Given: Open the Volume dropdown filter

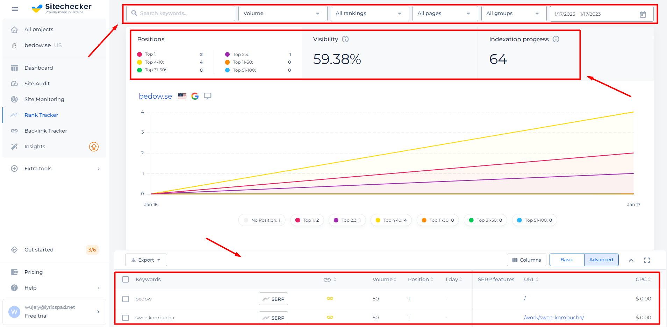Looking at the screenshot, I should coord(283,14).
